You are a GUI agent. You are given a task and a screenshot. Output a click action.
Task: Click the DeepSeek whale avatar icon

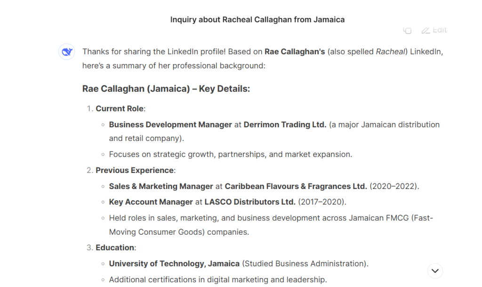[67, 52]
